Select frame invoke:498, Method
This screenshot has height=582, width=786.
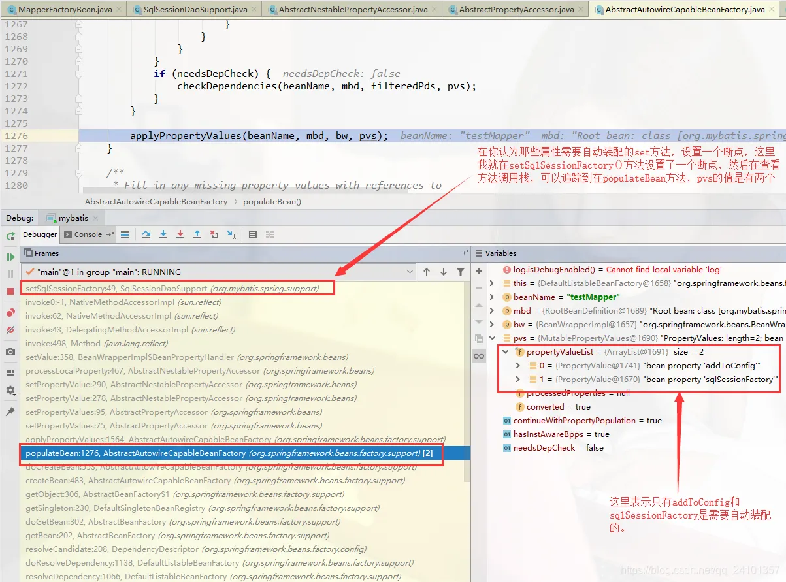click(244, 343)
